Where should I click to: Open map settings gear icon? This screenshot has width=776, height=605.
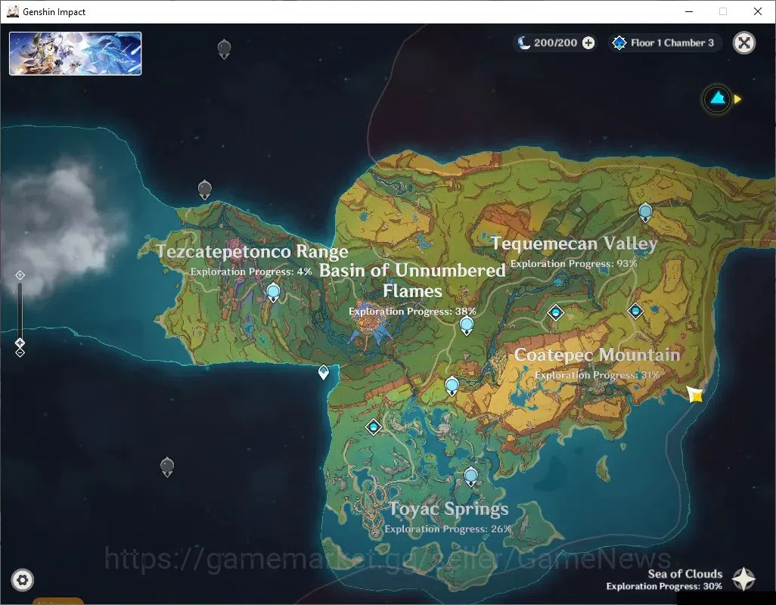coord(22,580)
